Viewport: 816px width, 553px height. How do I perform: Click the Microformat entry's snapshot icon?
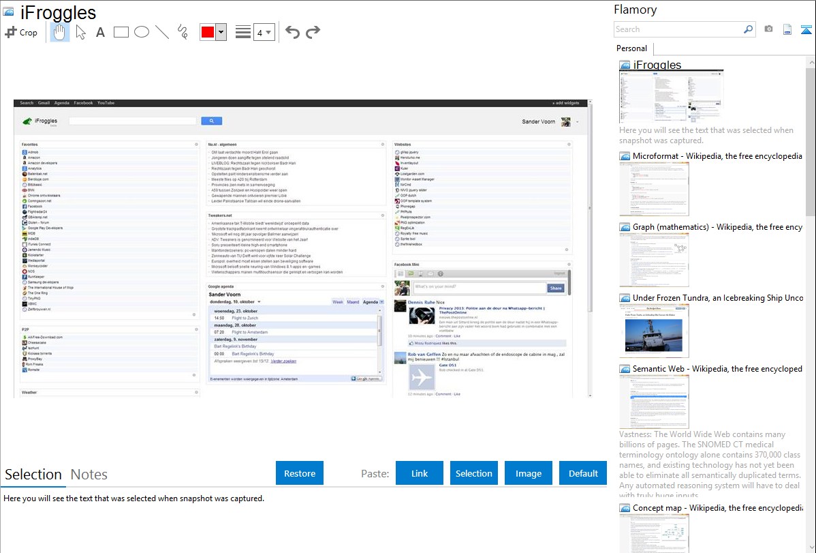pyautogui.click(x=625, y=156)
